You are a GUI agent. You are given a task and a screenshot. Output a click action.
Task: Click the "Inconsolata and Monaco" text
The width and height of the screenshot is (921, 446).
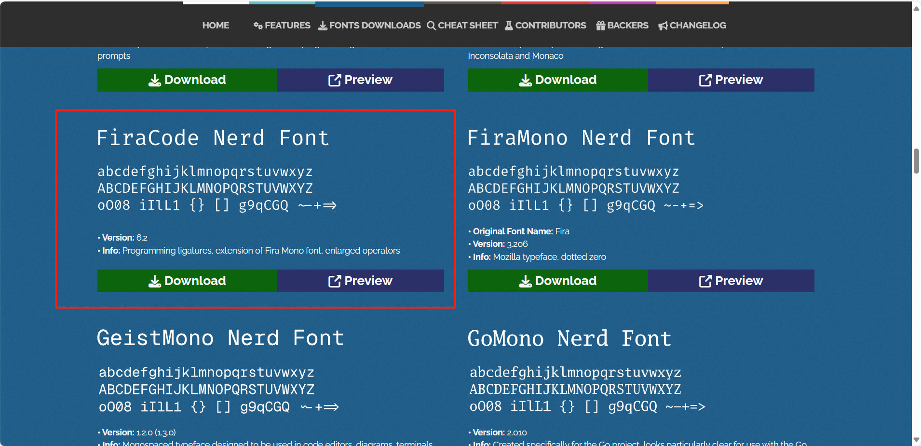tap(515, 56)
